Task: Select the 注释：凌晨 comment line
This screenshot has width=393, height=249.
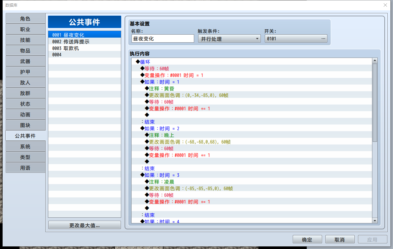Action: click(x=252, y=182)
